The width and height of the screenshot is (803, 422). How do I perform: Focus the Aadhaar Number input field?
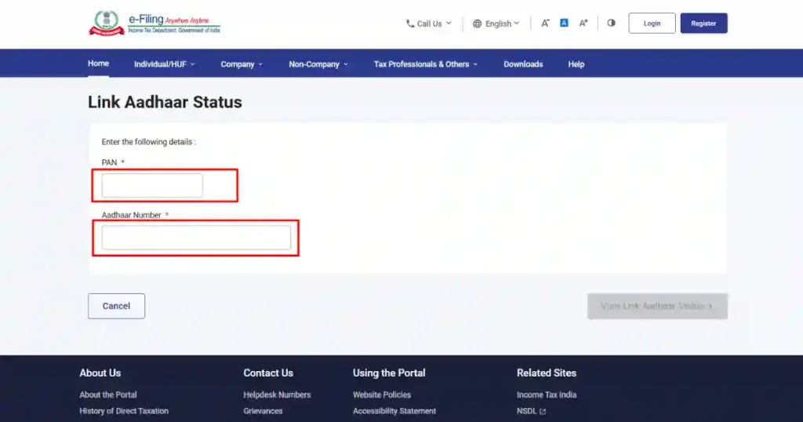point(196,238)
